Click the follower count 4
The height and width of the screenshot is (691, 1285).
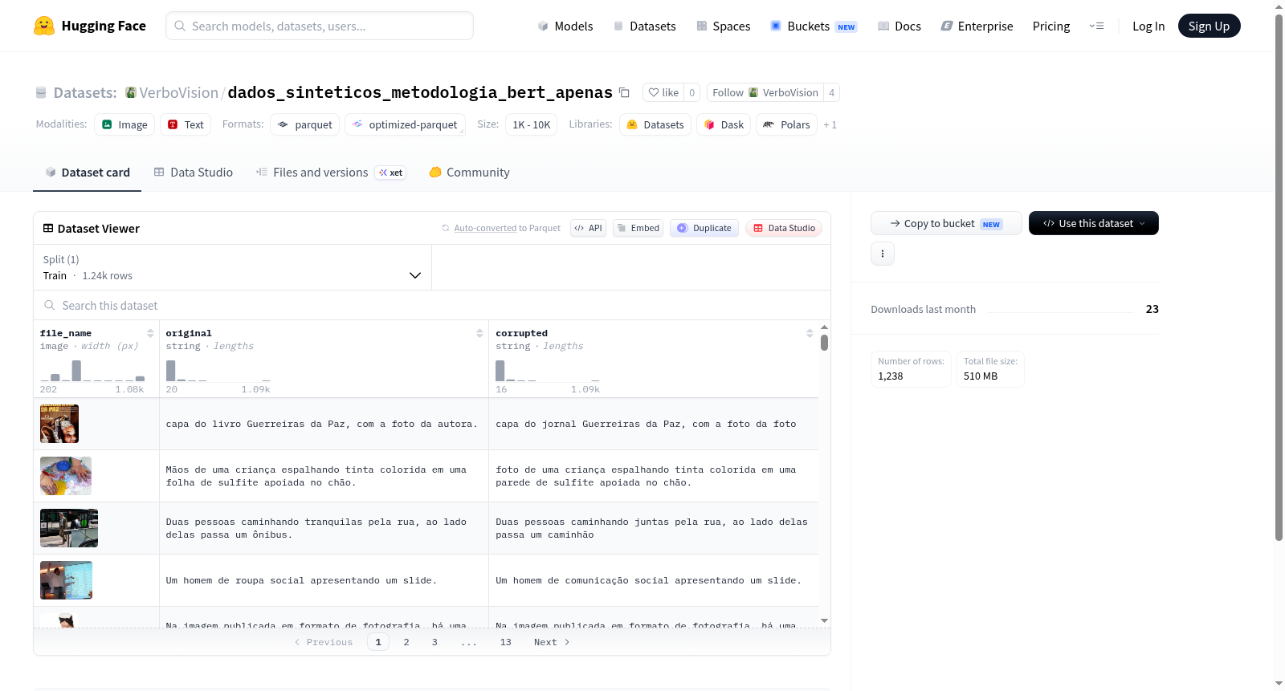click(831, 92)
